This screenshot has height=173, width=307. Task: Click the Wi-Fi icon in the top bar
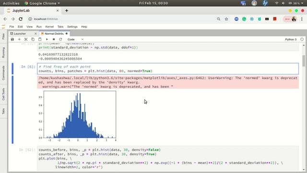coord(277,3)
